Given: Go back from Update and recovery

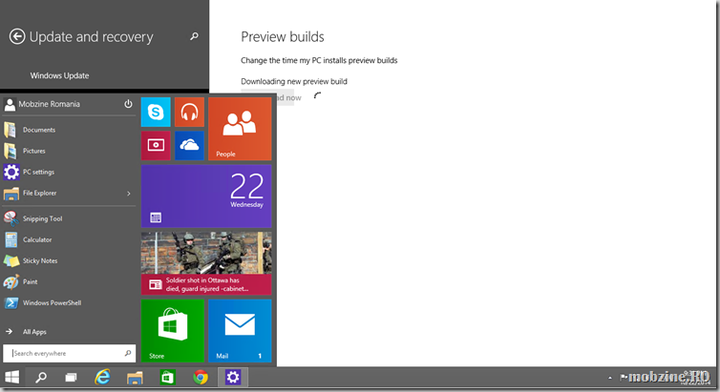Looking at the screenshot, I should point(17,36).
